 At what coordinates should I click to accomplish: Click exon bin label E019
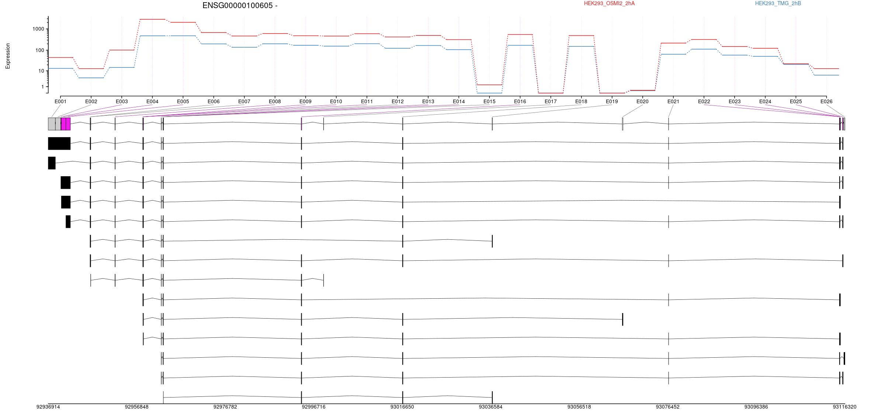point(612,101)
